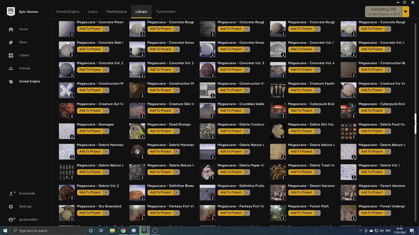Open Windows Start menu

[5, 231]
